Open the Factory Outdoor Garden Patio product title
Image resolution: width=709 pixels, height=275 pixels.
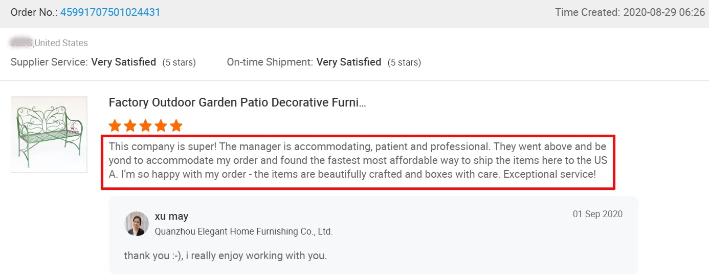237,102
